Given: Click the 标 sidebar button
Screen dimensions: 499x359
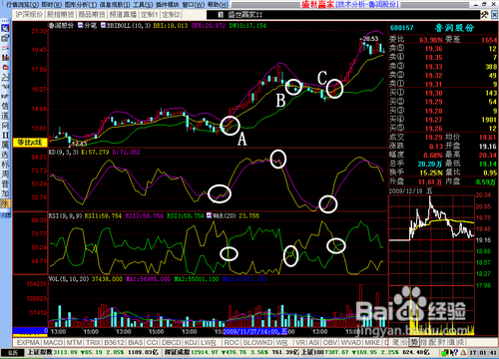Looking at the screenshot, I should 5,165.
